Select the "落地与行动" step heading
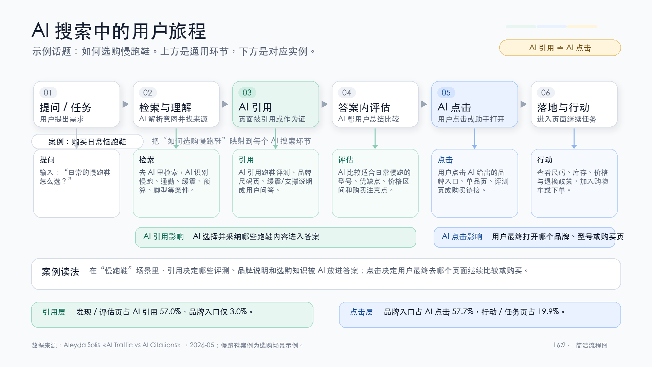This screenshot has height=367, width=652. pos(563,107)
